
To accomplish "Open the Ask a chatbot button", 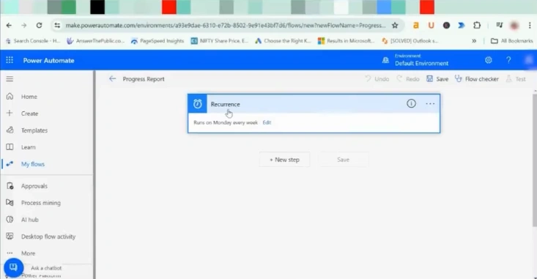I will tap(14, 267).
